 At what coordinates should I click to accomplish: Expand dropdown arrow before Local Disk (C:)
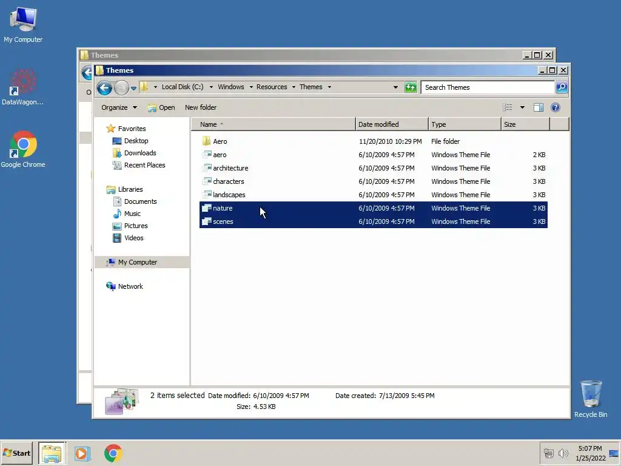pos(155,87)
